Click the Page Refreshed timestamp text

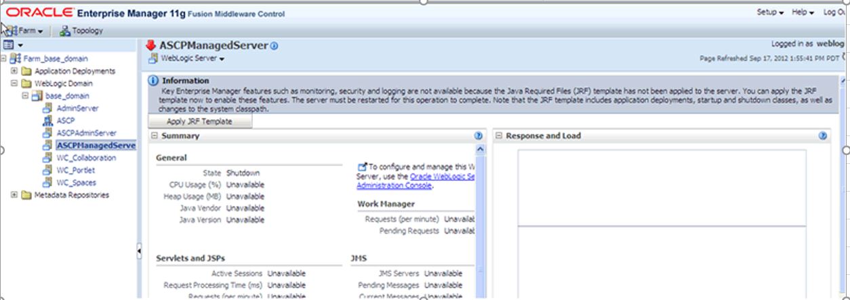point(769,58)
